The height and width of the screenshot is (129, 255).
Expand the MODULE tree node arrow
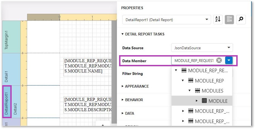[x=197, y=101]
